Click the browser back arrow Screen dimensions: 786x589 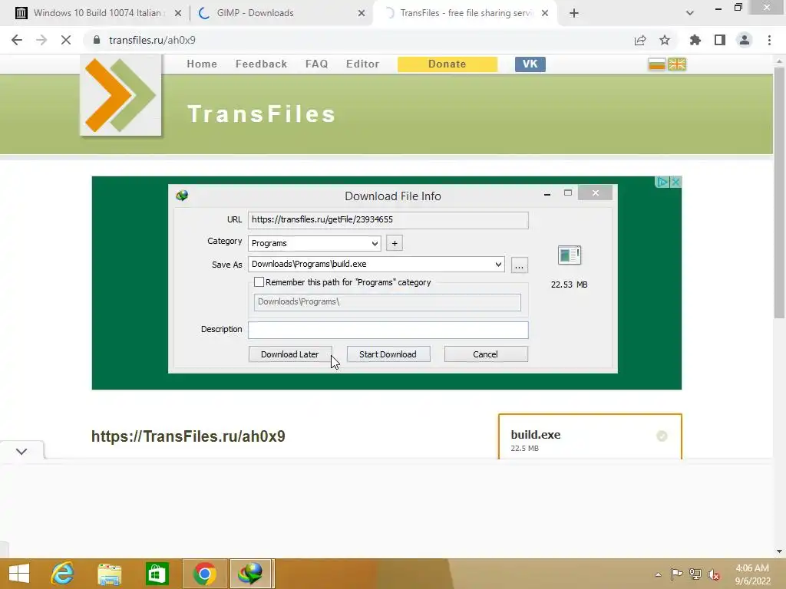coord(17,40)
